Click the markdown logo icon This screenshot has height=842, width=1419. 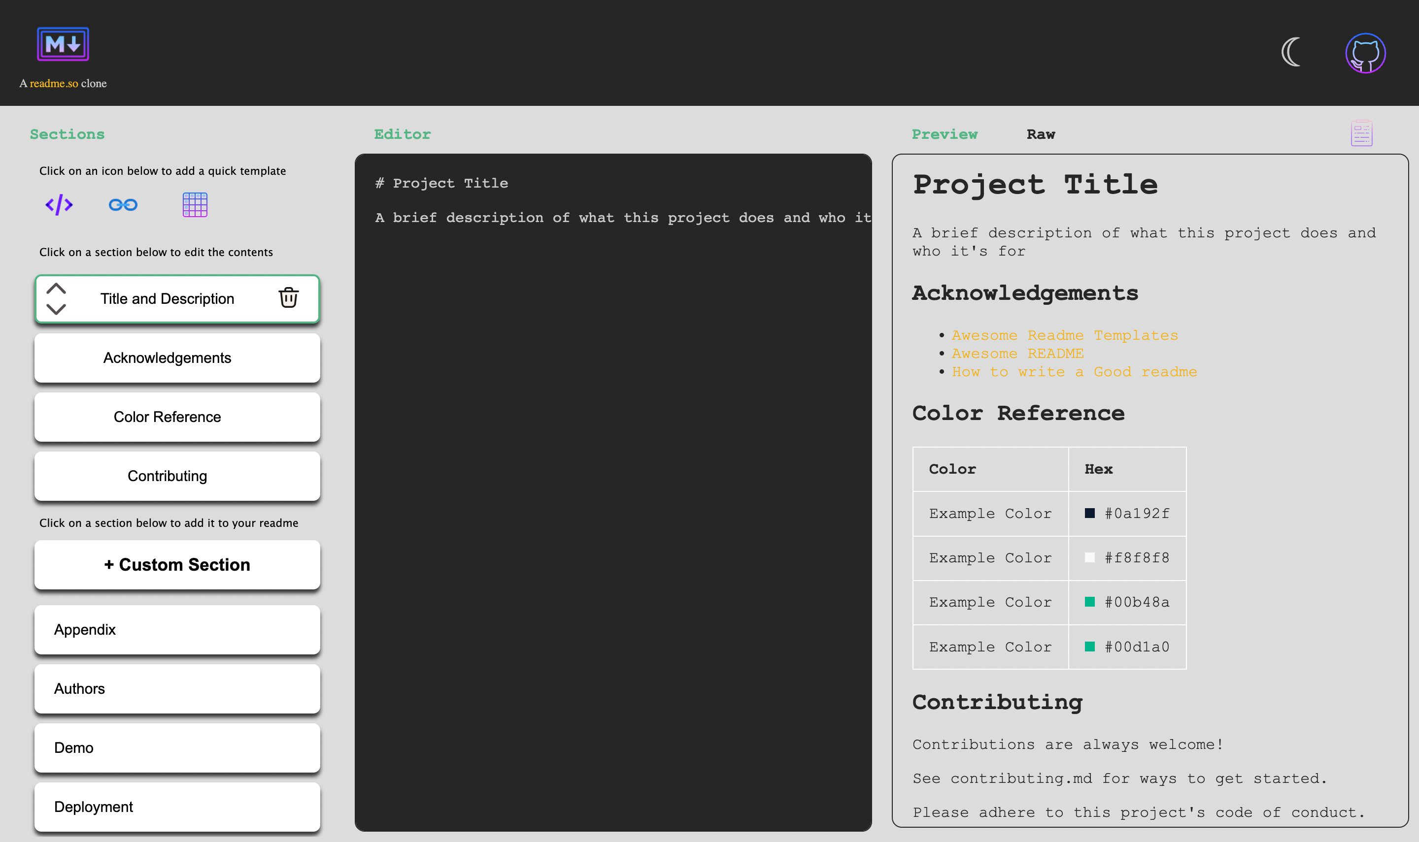point(63,44)
